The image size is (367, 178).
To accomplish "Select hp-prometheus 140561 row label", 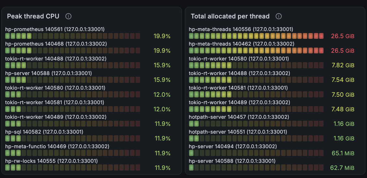I will pos(55,29).
